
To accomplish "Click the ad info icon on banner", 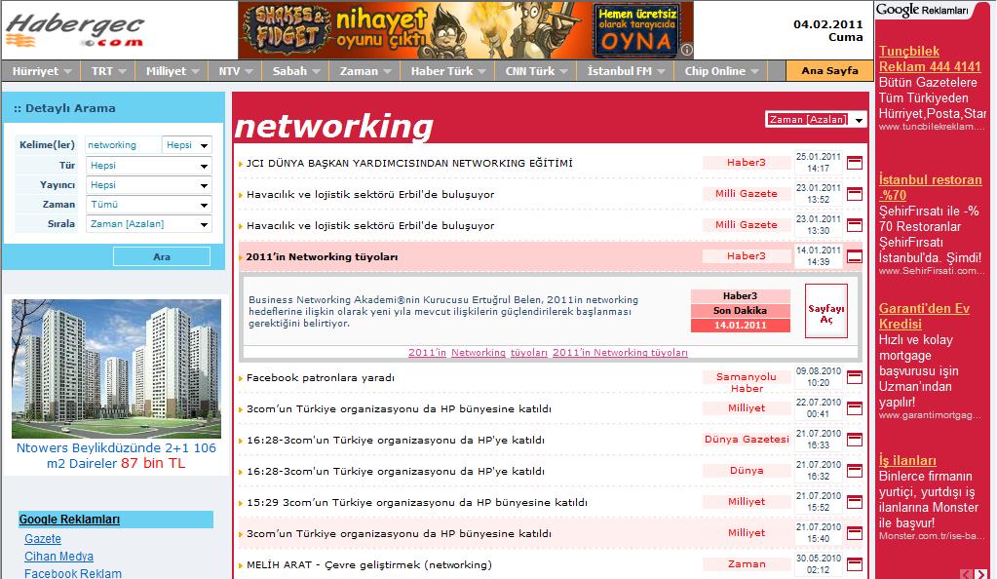I will [x=687, y=50].
